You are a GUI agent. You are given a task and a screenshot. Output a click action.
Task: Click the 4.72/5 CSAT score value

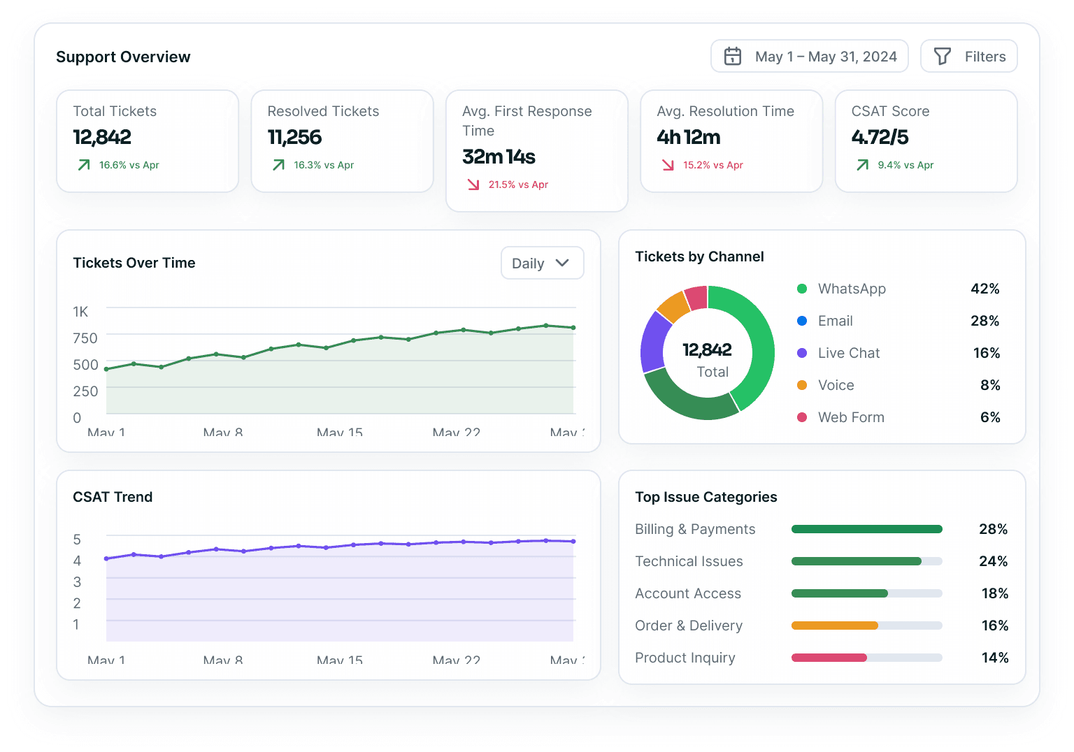[880, 137]
